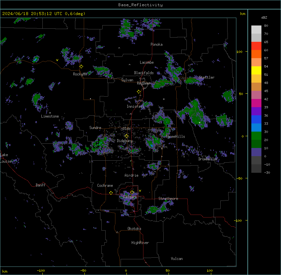
Task: Click the Drumheller city label
Action: coord(208,159)
